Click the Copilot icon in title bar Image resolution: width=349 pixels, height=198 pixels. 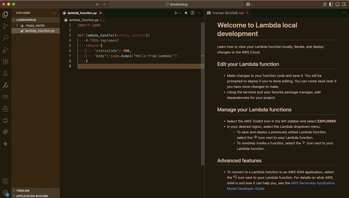pos(248,4)
